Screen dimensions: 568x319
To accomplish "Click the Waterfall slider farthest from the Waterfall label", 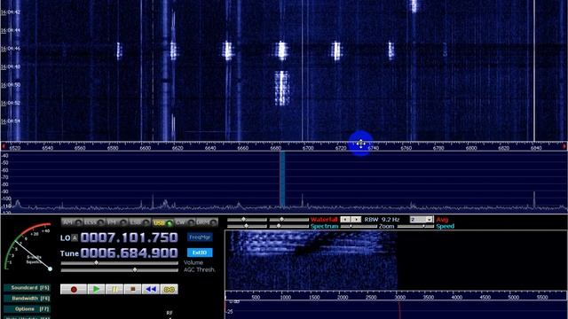I will [x=247, y=220].
